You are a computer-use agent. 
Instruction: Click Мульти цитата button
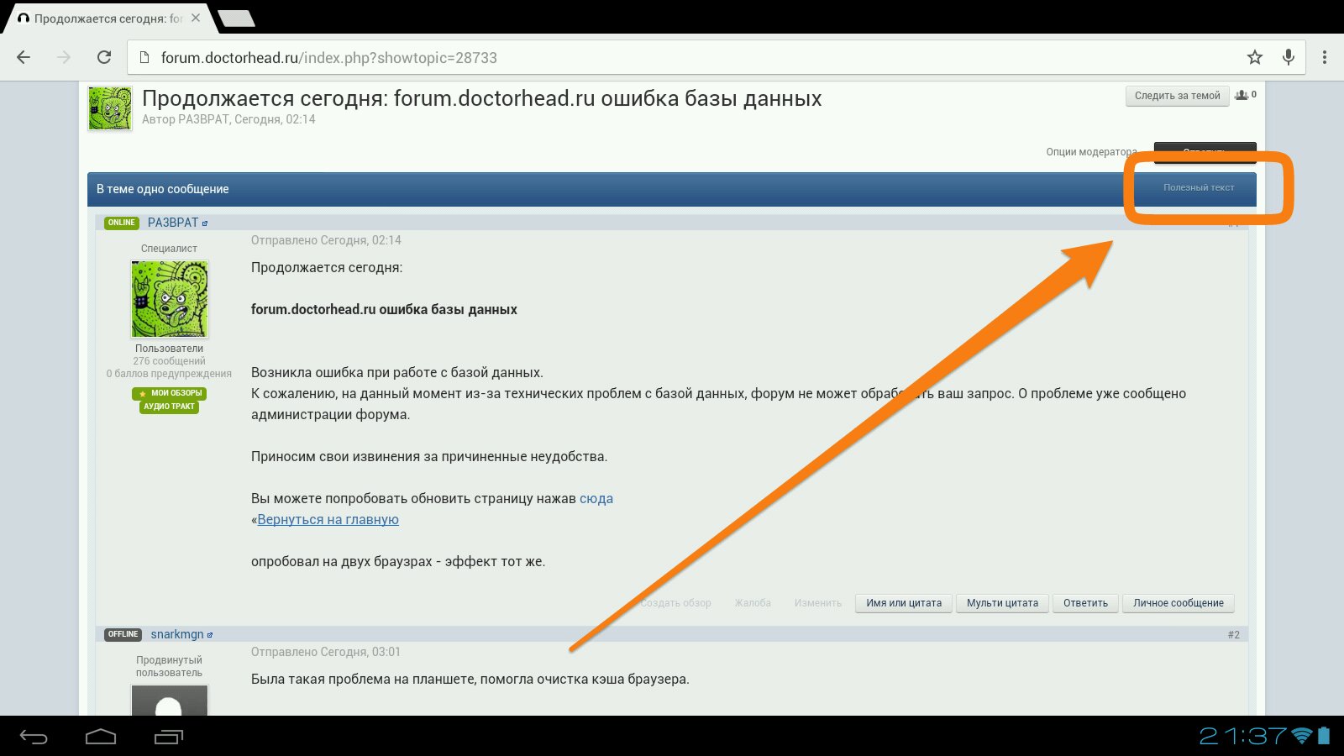click(x=1002, y=603)
